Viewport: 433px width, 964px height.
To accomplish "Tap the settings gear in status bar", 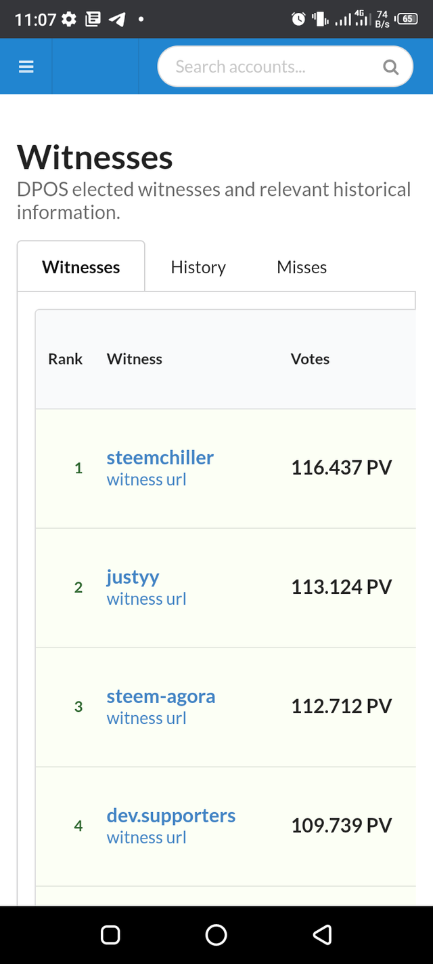I will [x=69, y=20].
